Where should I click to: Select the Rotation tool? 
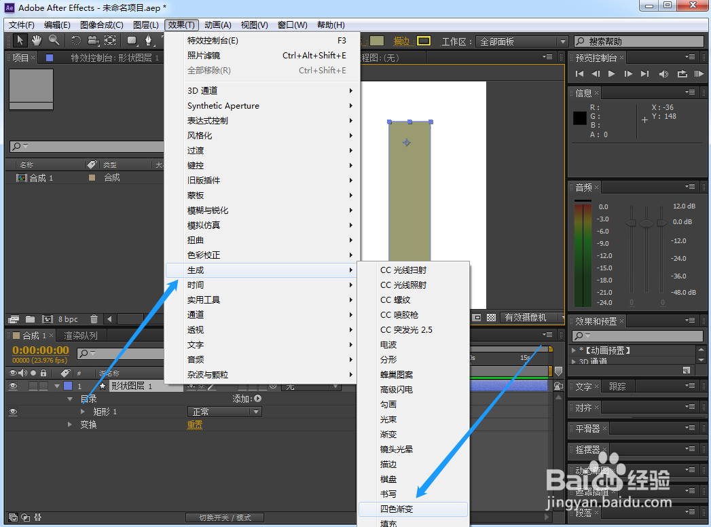click(76, 40)
